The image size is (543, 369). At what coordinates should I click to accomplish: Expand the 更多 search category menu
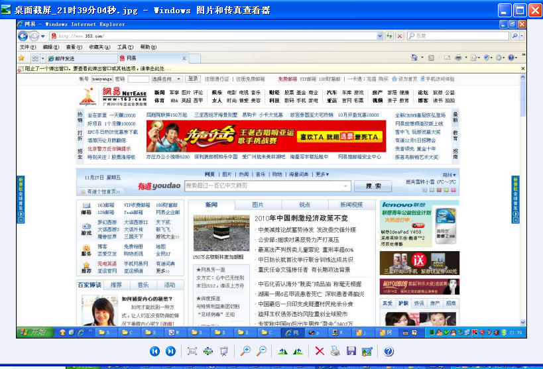[322, 174]
